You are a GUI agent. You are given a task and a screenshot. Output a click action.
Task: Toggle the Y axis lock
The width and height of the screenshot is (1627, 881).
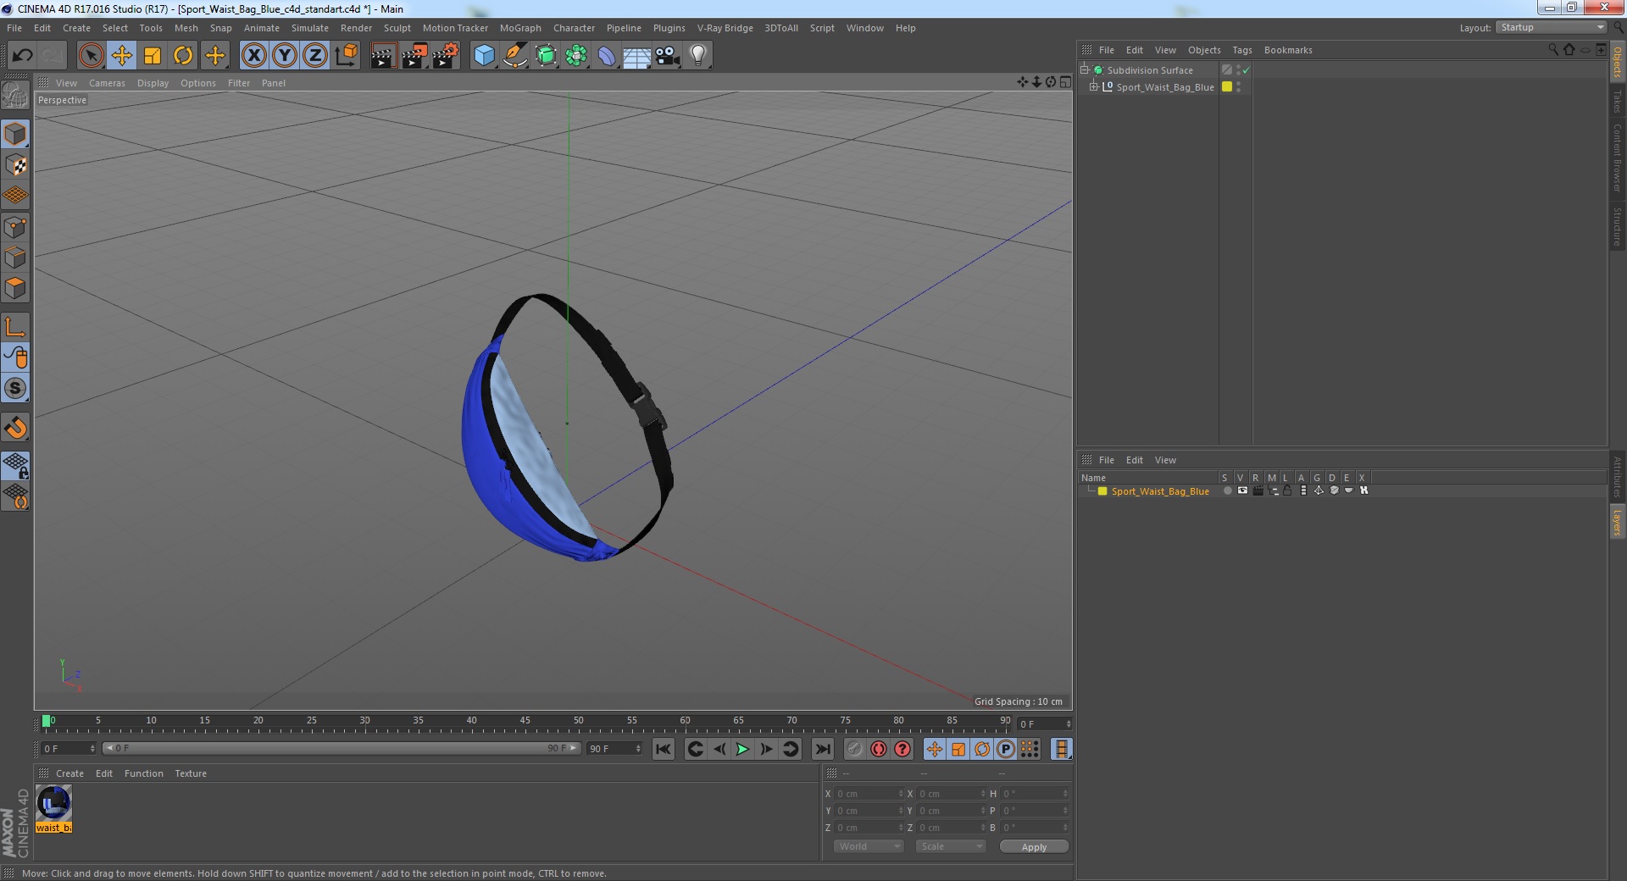click(x=285, y=56)
